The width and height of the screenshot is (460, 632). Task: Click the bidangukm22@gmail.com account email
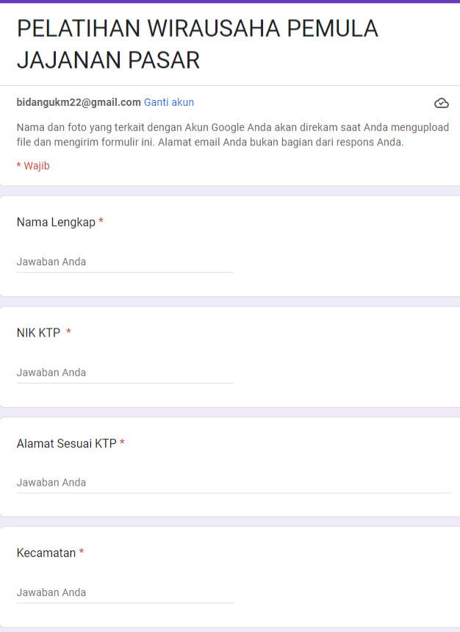79,102
